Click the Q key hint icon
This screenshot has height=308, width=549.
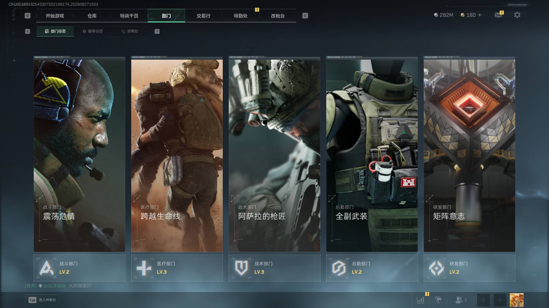27,16
